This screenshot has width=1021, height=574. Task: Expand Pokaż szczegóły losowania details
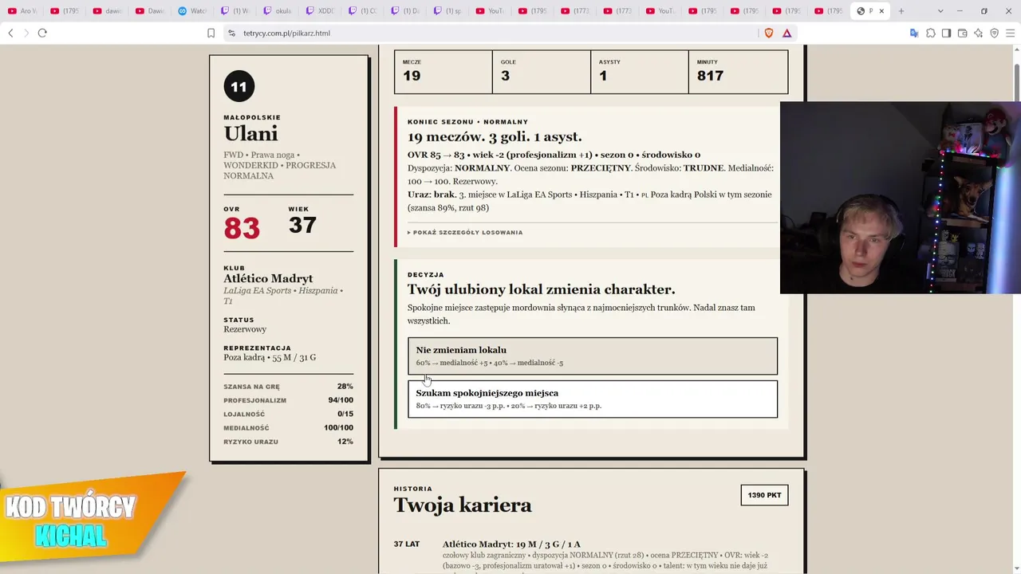(x=465, y=233)
